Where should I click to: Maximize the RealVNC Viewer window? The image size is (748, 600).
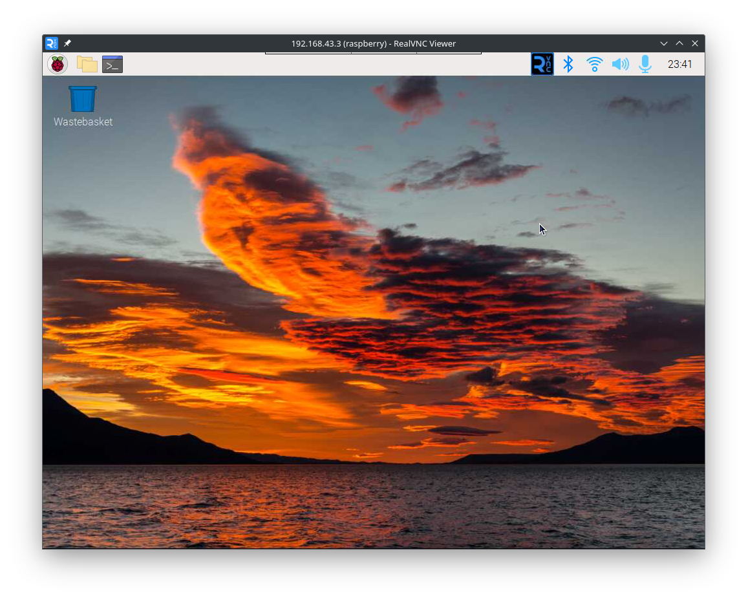point(679,43)
